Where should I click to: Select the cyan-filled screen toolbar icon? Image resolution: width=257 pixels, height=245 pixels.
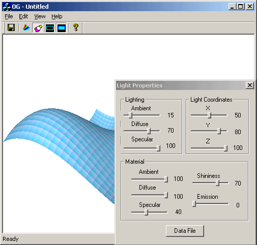62,27
